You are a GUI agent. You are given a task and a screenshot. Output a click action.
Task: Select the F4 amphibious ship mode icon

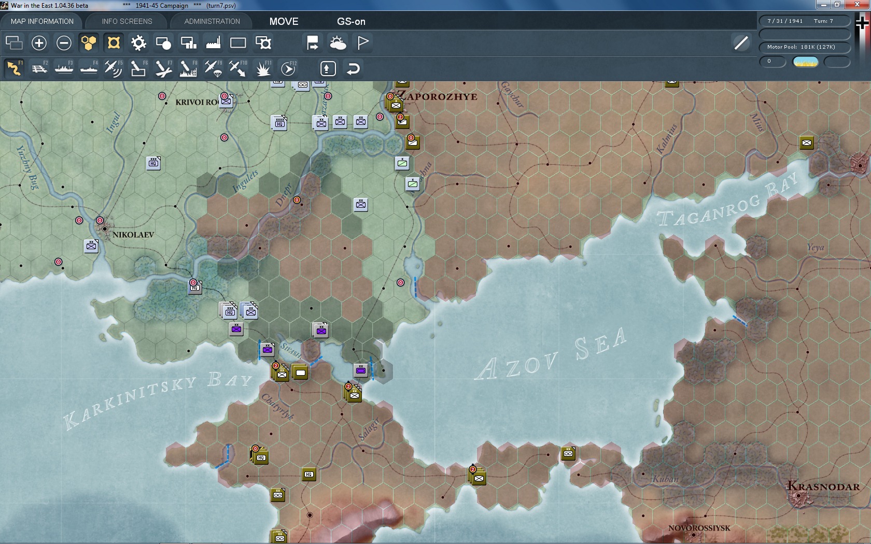89,68
